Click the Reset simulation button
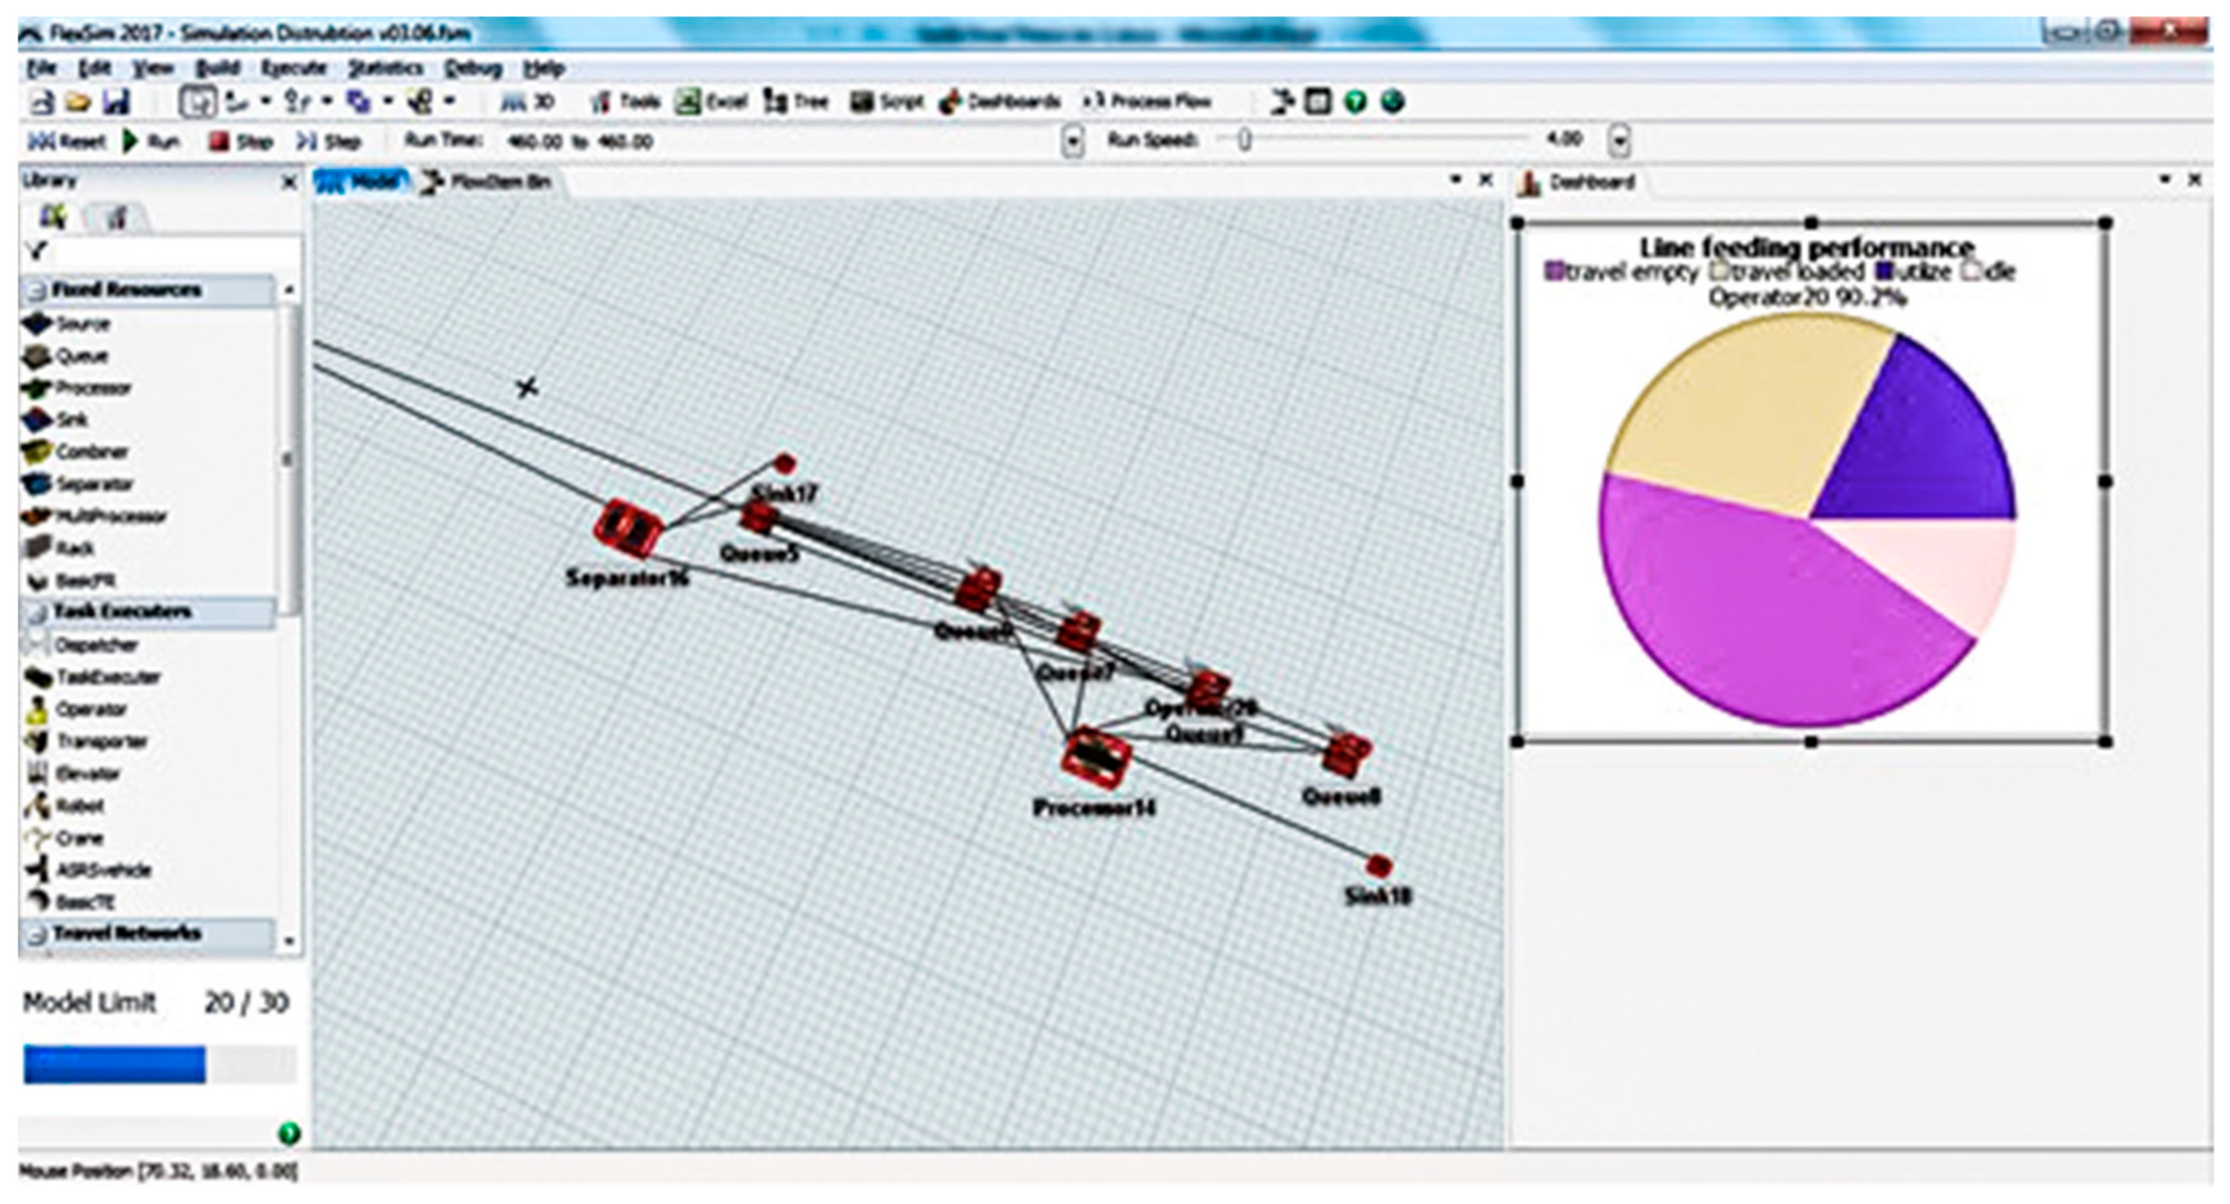The height and width of the screenshot is (1204, 2230). [67, 142]
